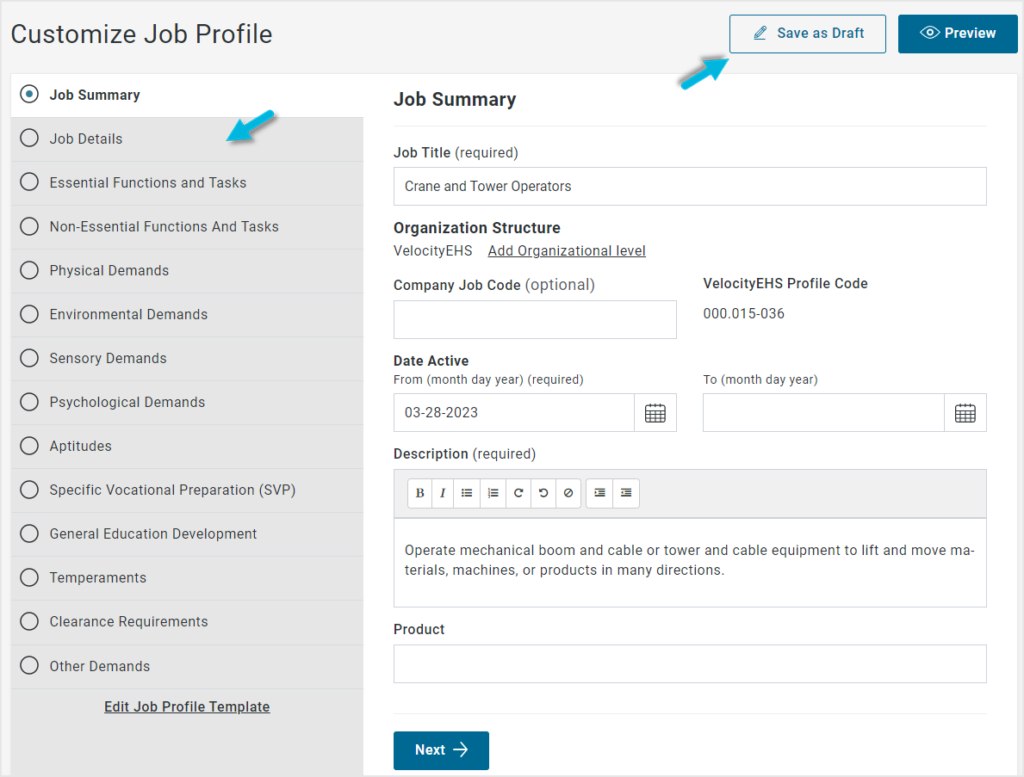Open the To date calendar picker
1024x777 pixels.
965,412
